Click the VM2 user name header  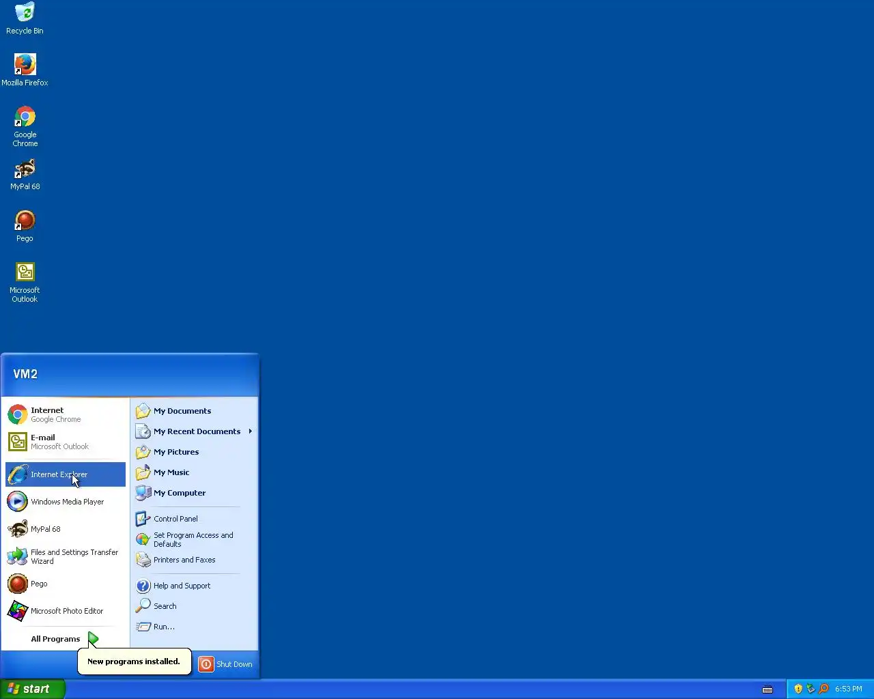(25, 374)
